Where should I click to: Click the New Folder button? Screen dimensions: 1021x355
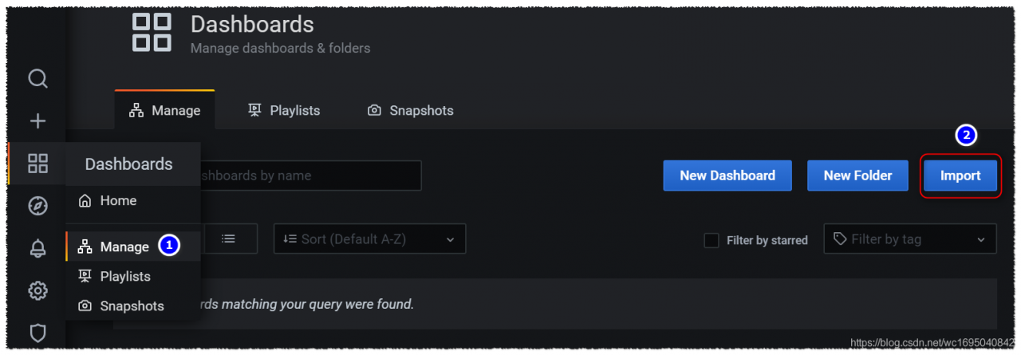pos(857,176)
